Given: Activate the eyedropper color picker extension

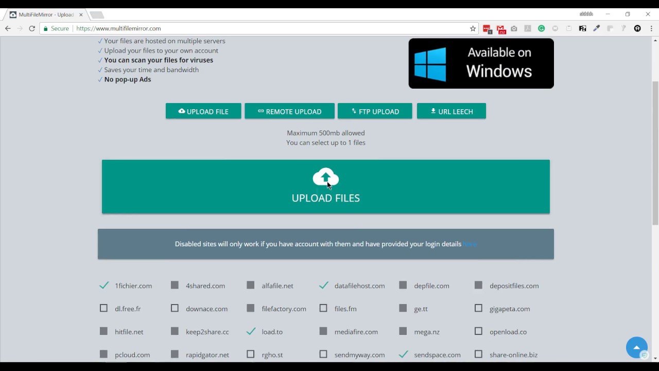Looking at the screenshot, I should pos(597,28).
